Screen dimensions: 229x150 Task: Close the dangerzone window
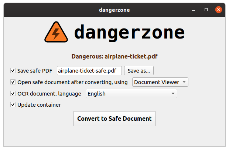click(x=219, y=10)
